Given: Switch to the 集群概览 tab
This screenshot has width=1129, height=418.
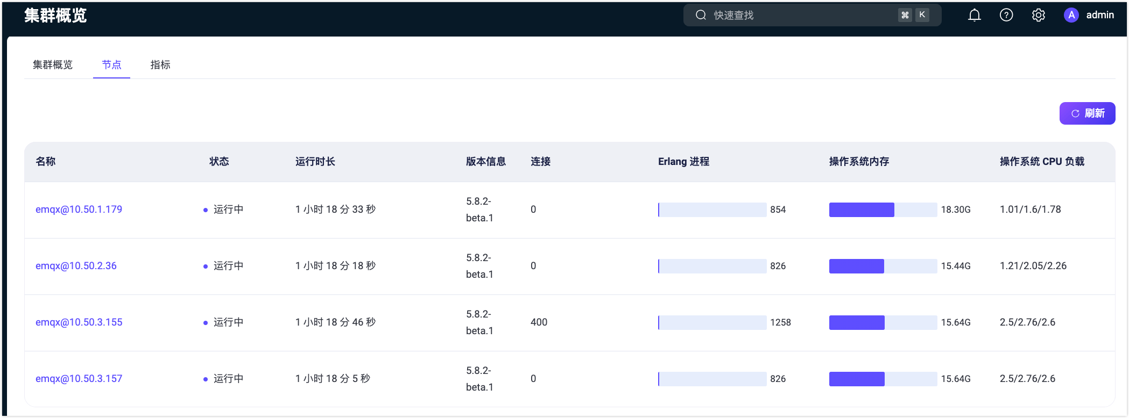Looking at the screenshot, I should 53,64.
